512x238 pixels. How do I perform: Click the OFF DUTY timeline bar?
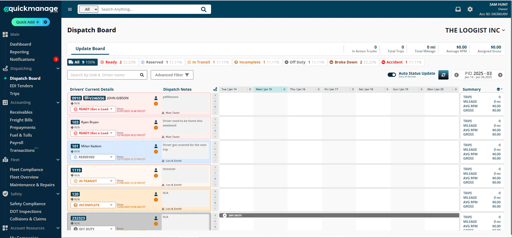(x=339, y=215)
